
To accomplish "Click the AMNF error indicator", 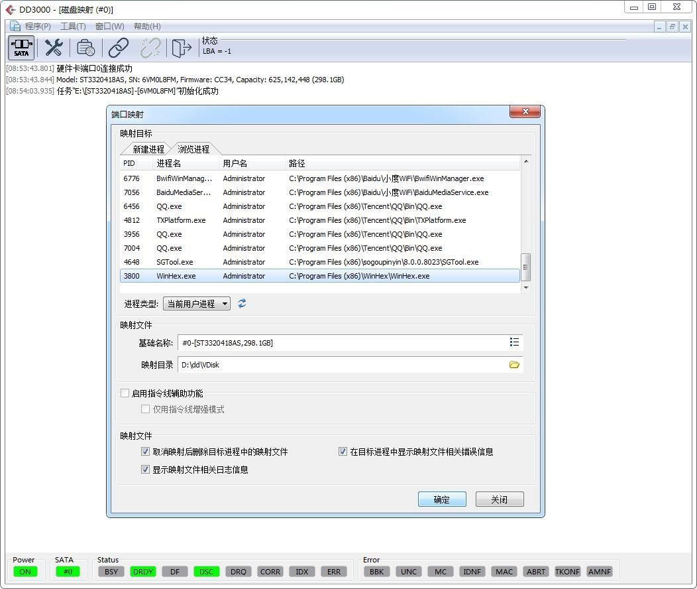I will click(599, 572).
